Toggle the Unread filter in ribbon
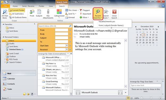The height and width of the screenshot is (100, 166). click(70, 17)
